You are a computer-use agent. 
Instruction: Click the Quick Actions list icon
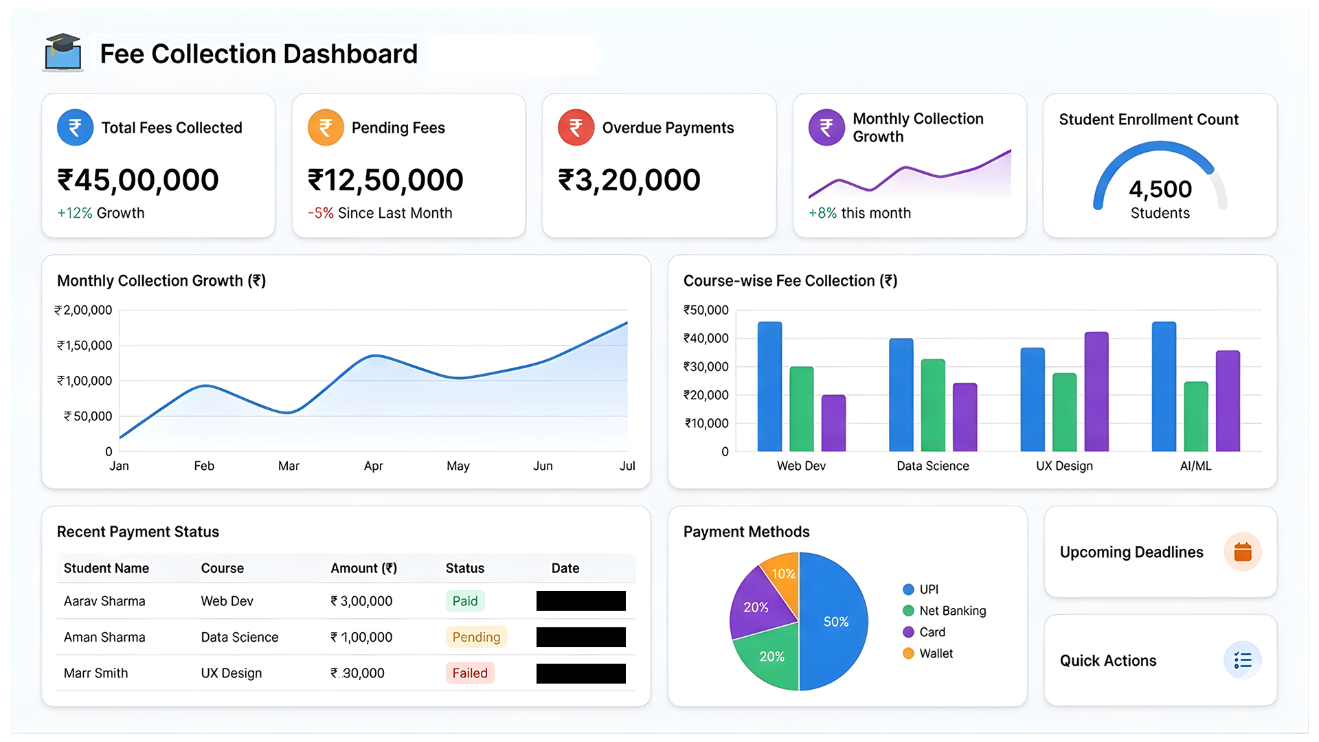tap(1241, 660)
